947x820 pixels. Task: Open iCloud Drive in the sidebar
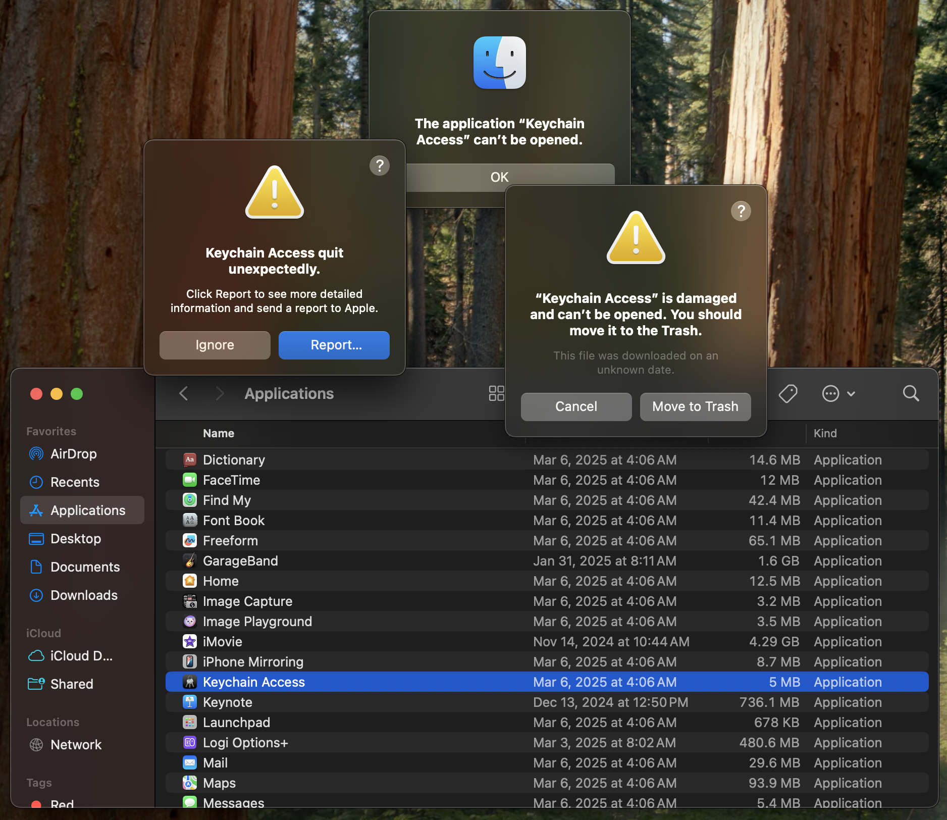tap(82, 655)
